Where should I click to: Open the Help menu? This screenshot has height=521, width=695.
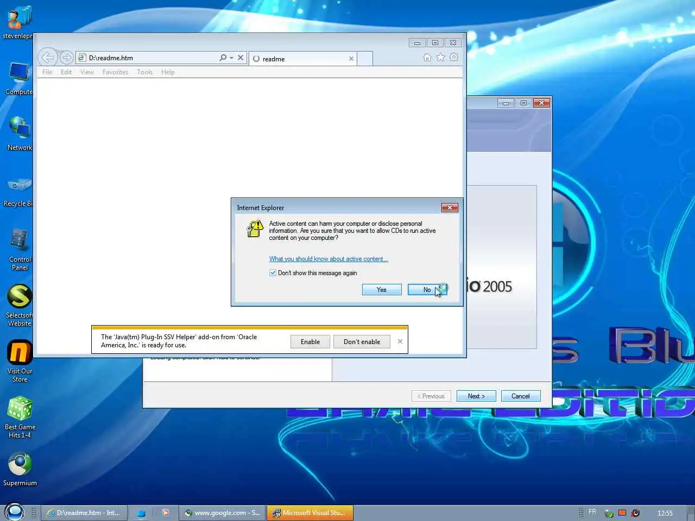168,72
